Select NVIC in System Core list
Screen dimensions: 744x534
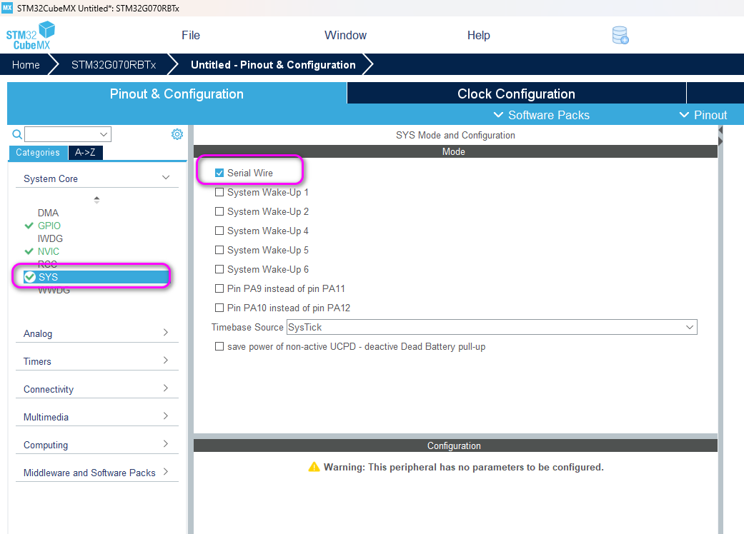(x=49, y=251)
